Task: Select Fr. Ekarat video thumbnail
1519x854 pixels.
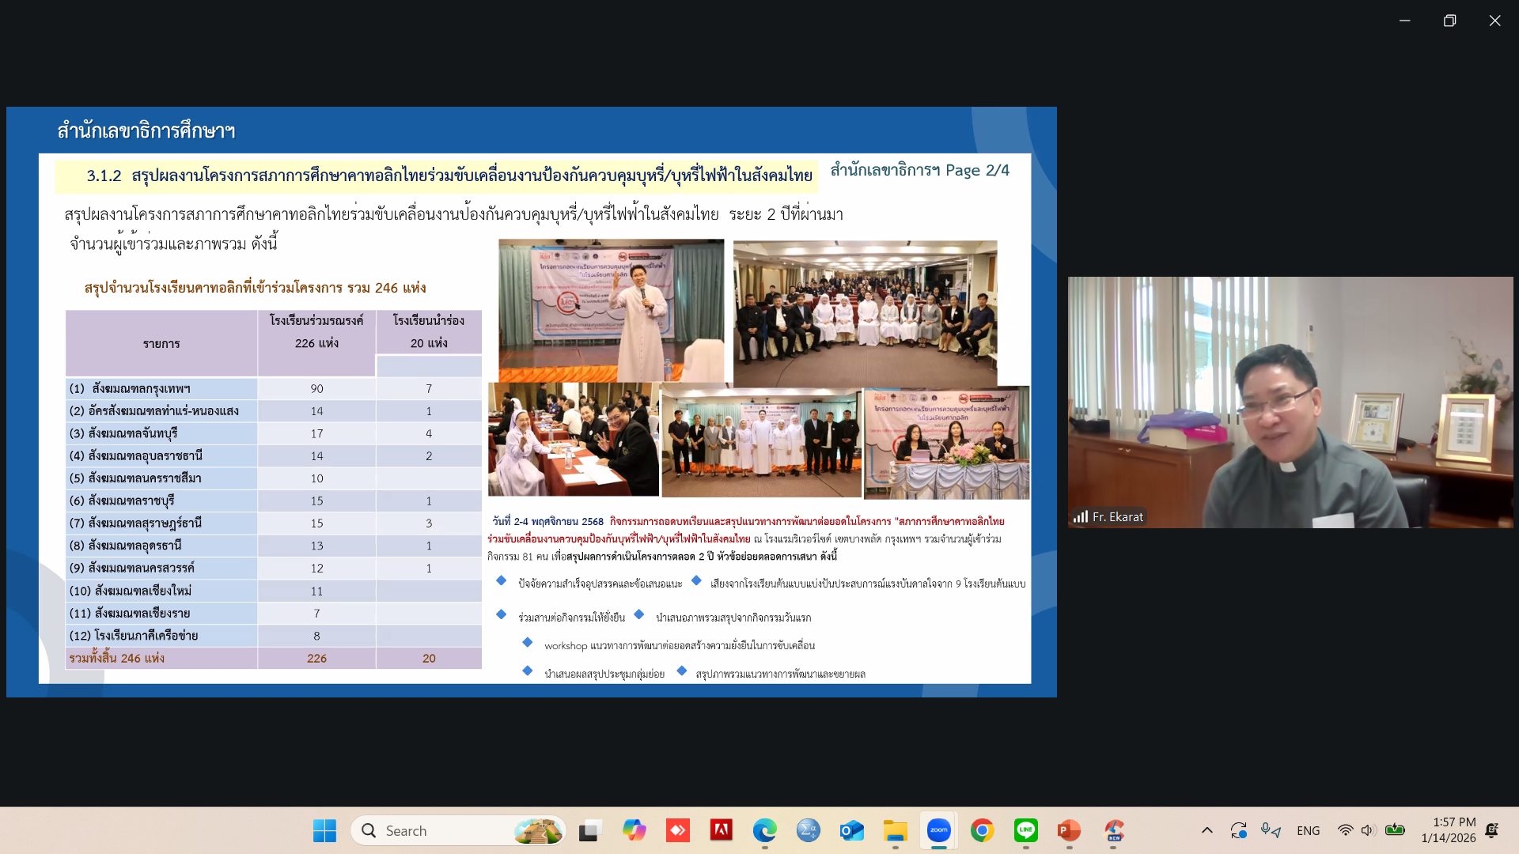Action: tap(1290, 402)
